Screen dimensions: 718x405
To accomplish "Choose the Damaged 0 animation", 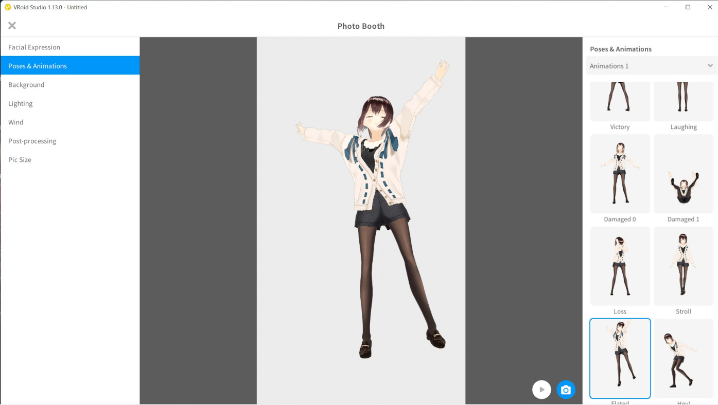I will [620, 173].
